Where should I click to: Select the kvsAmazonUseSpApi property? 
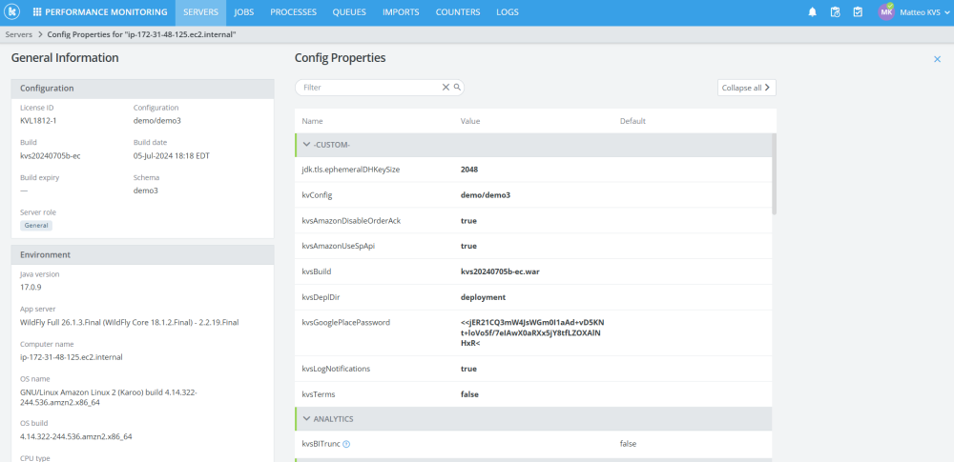pos(339,246)
